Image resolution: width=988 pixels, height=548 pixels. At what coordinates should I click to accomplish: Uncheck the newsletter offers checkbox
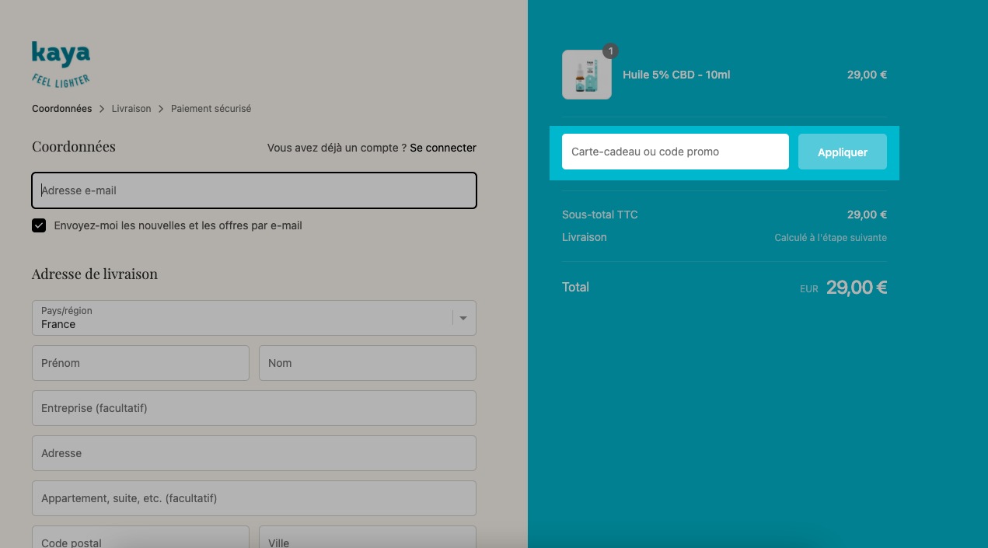coord(39,225)
